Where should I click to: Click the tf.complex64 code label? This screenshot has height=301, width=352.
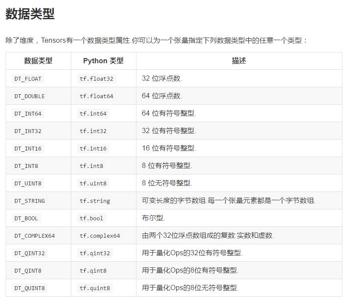click(100, 236)
